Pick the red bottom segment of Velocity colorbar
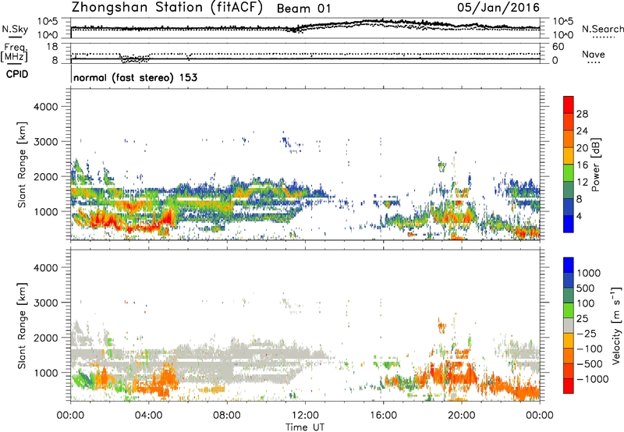 click(x=569, y=386)
